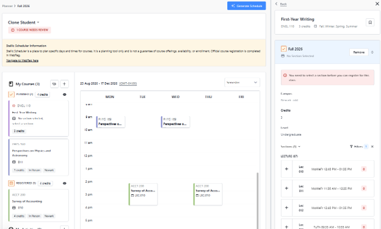Screen dimensions: 381x229
Task: Toggle the Fall 2026 term checkbox
Action: coord(283,49)
